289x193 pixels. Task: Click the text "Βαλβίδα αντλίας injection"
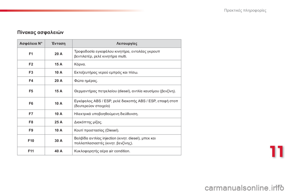tap(95, 138)
